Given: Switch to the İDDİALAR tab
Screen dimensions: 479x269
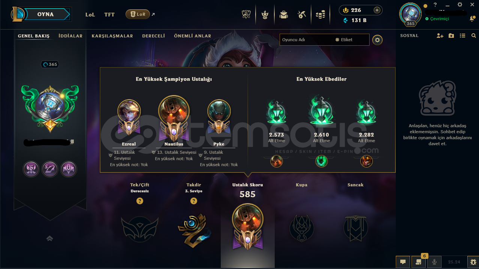Looking at the screenshot, I should pyautogui.click(x=70, y=36).
